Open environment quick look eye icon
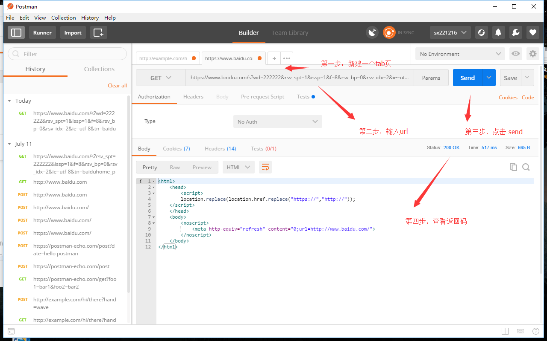Viewport: 547px width, 341px height. (516, 54)
